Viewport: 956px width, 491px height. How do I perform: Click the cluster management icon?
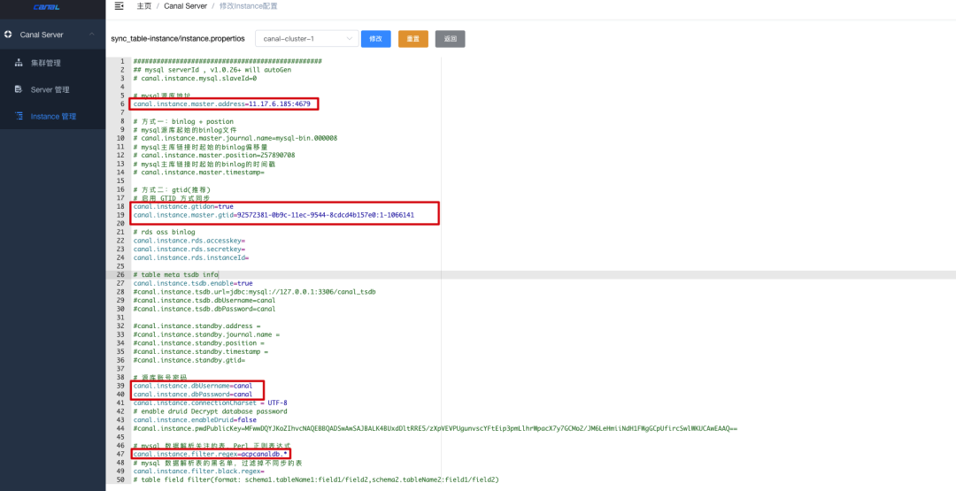coord(19,63)
